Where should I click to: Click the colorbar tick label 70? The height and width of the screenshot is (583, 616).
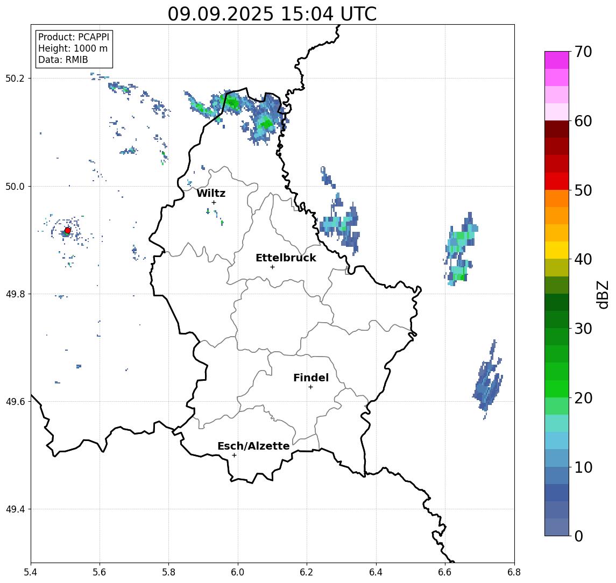click(583, 52)
